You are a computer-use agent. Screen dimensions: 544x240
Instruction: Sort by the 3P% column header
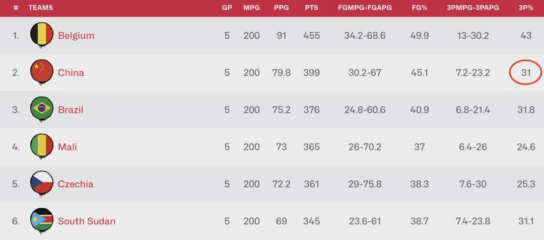(526, 8)
